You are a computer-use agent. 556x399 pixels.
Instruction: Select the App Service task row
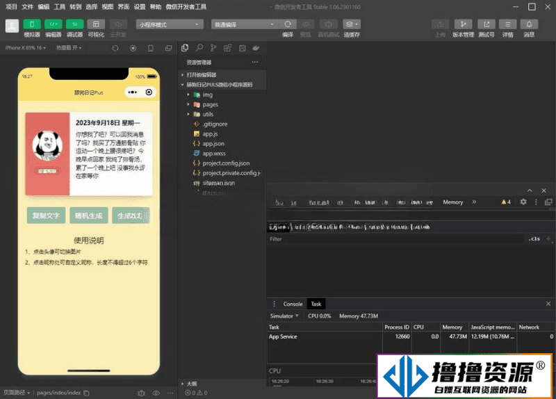coord(411,336)
